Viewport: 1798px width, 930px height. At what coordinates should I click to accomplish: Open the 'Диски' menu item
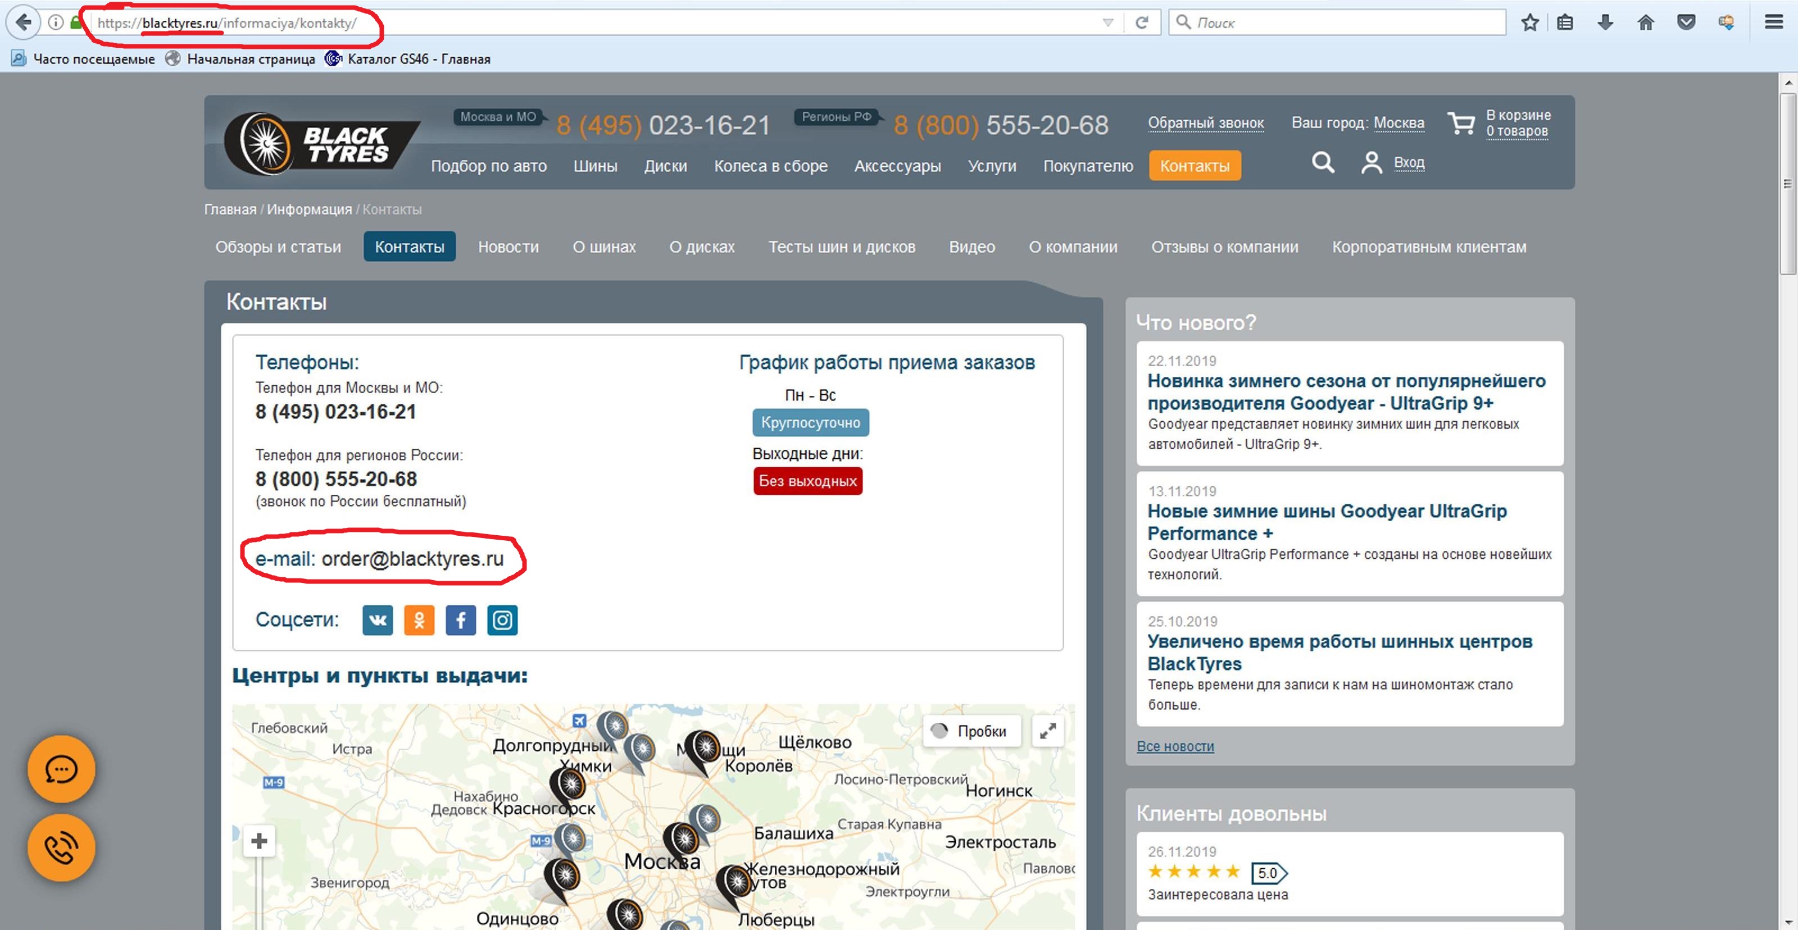(665, 166)
